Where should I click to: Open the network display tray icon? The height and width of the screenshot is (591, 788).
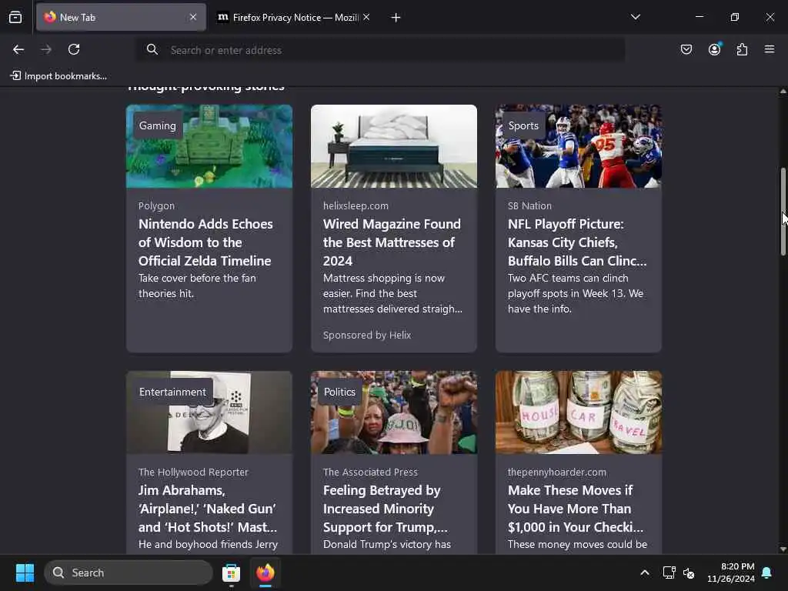(x=669, y=573)
